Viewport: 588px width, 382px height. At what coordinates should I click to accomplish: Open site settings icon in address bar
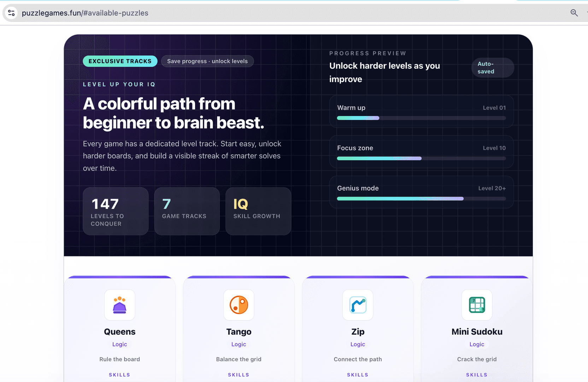click(11, 13)
